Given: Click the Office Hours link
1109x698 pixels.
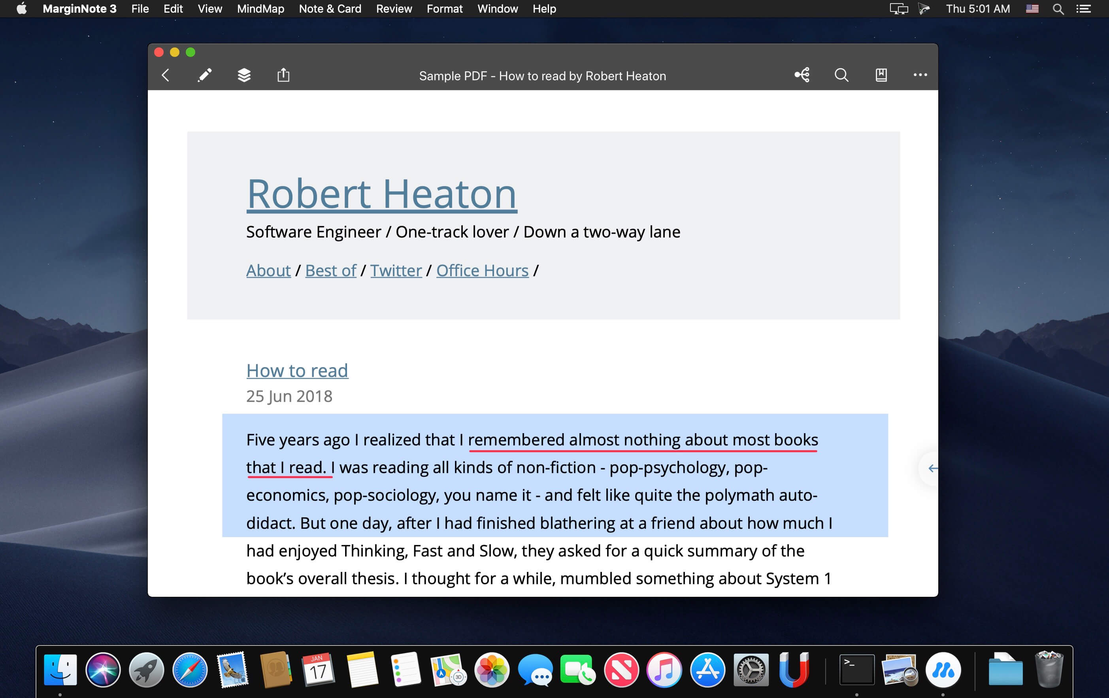Looking at the screenshot, I should click(x=482, y=271).
